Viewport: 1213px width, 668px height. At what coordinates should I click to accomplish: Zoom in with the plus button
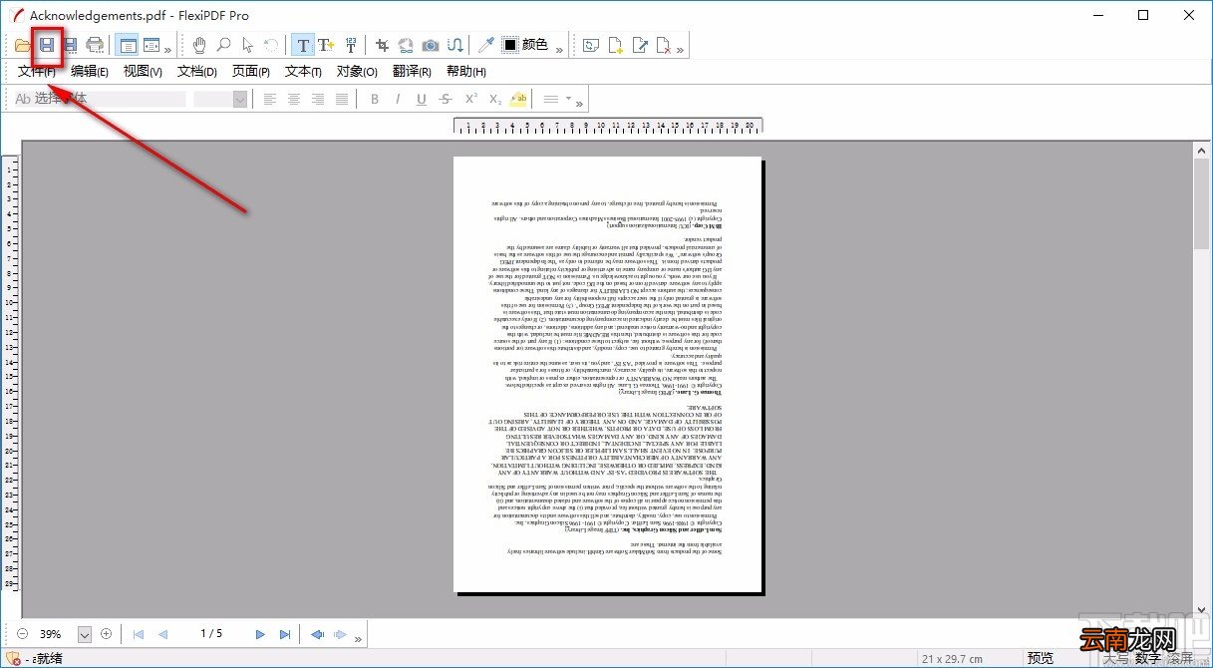coord(107,634)
